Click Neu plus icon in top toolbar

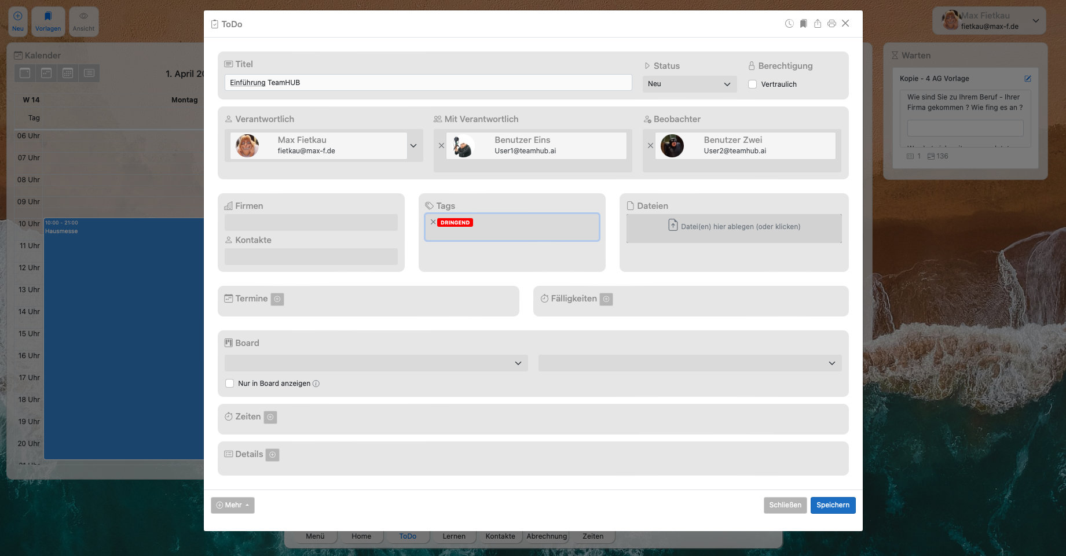[18, 21]
